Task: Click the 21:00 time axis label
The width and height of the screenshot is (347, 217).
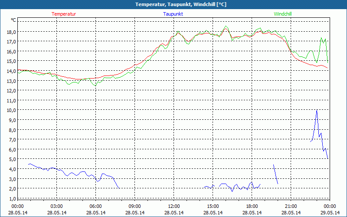Action: [x=291, y=207]
